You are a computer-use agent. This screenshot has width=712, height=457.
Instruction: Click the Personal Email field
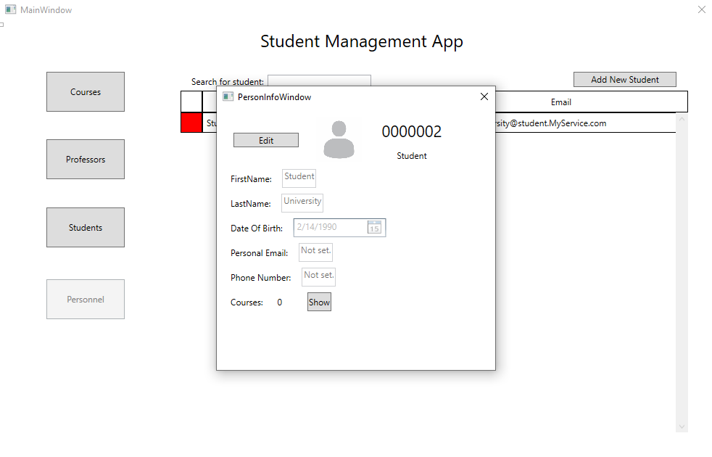click(315, 252)
